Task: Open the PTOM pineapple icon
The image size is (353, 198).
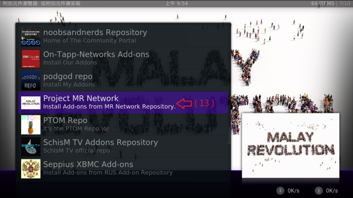Action: click(x=31, y=125)
